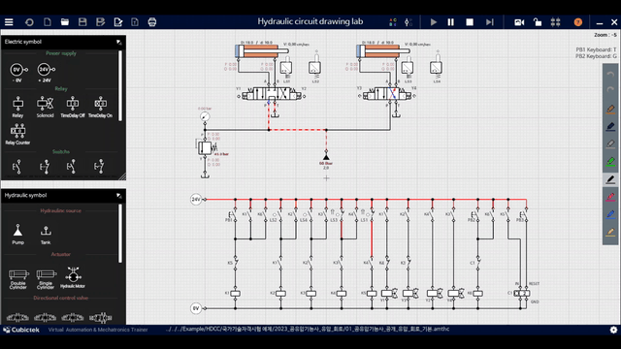Select the fourth directional control valve symbol
This screenshot has height=349, width=621.
(100, 317)
